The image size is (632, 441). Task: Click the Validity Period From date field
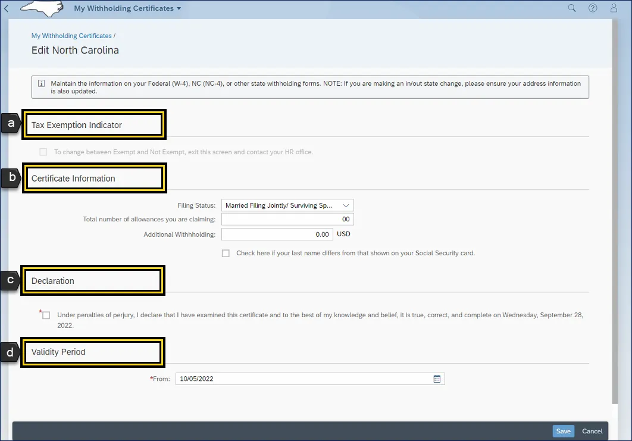pyautogui.click(x=310, y=379)
